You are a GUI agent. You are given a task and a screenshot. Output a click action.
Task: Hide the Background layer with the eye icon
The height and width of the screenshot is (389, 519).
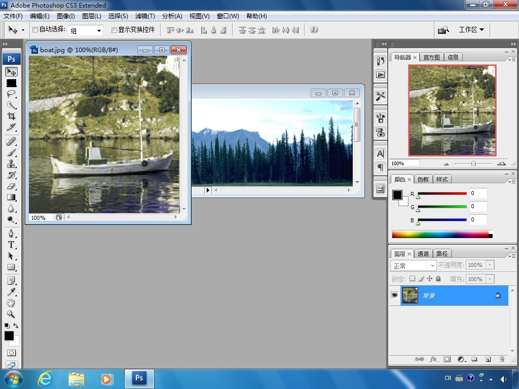click(394, 295)
